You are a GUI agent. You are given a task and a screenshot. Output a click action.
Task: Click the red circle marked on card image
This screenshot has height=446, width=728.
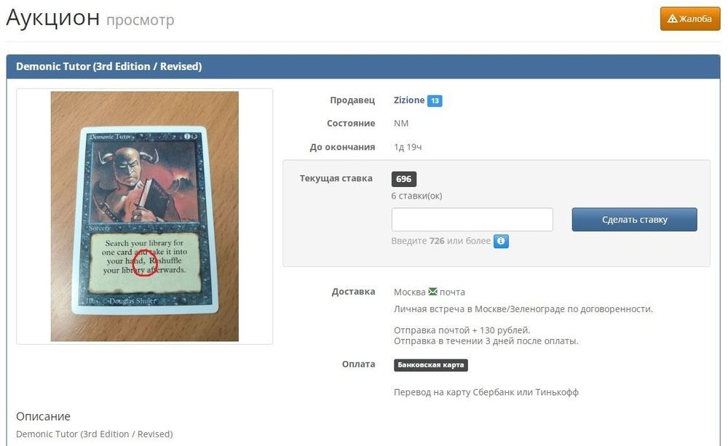(x=145, y=263)
